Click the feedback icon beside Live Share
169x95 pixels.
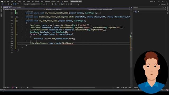[x=167, y=4]
